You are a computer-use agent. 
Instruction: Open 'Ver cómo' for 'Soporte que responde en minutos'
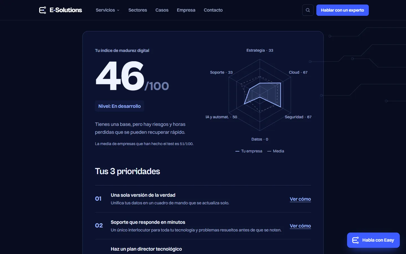click(x=300, y=226)
